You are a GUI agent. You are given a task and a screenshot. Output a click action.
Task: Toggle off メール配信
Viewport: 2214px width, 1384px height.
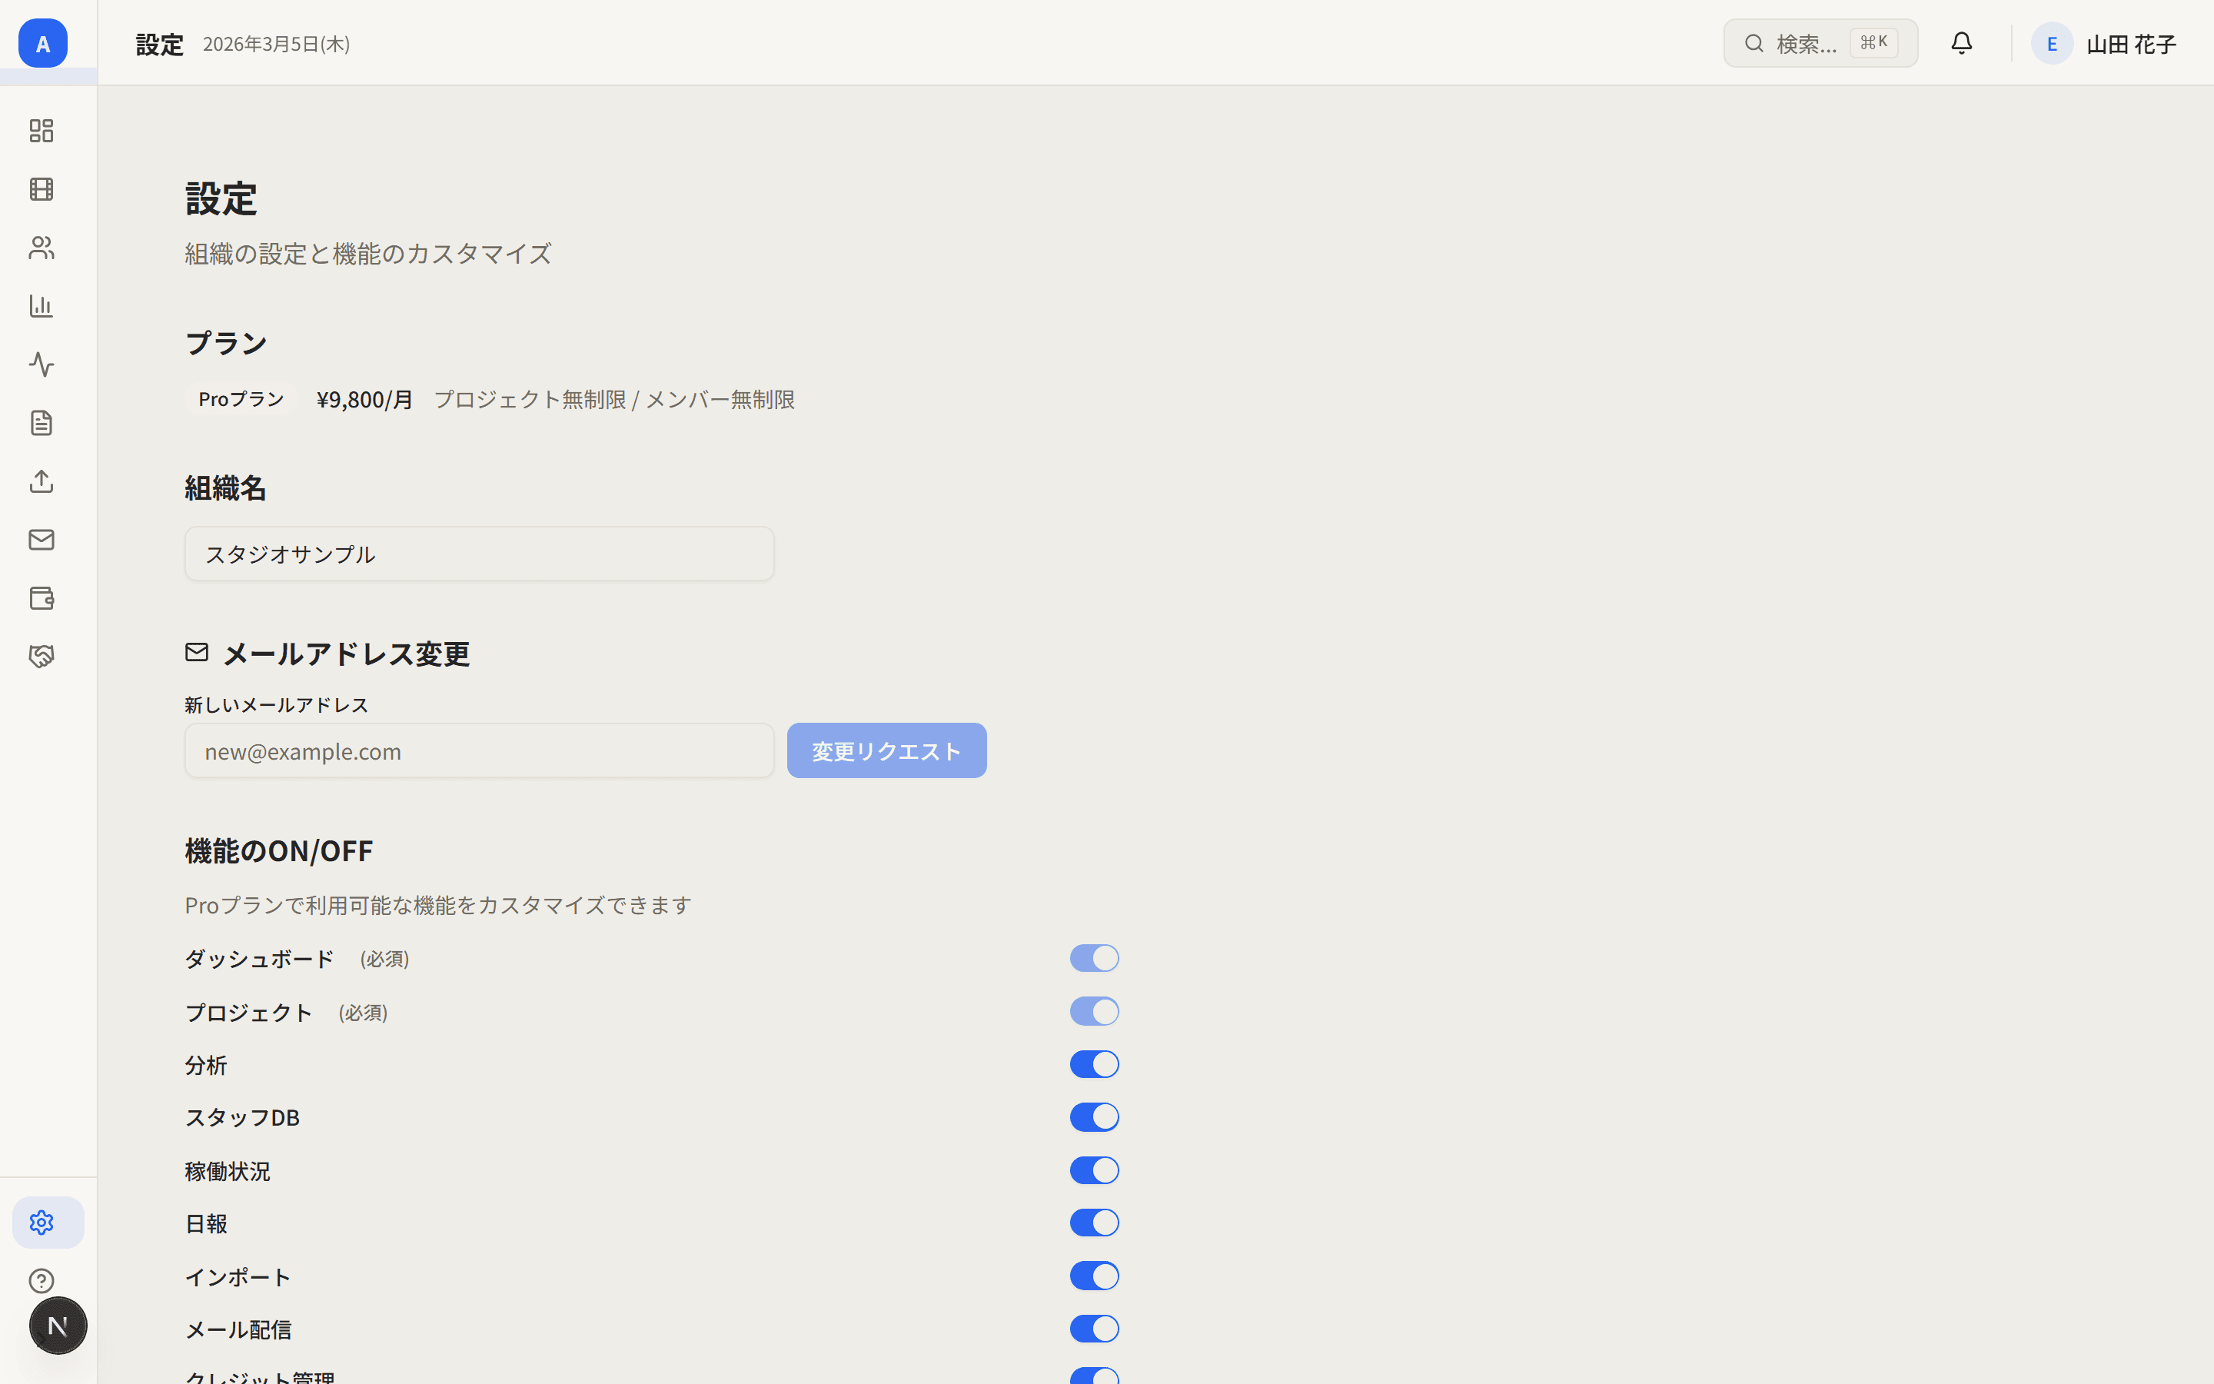pyautogui.click(x=1094, y=1328)
